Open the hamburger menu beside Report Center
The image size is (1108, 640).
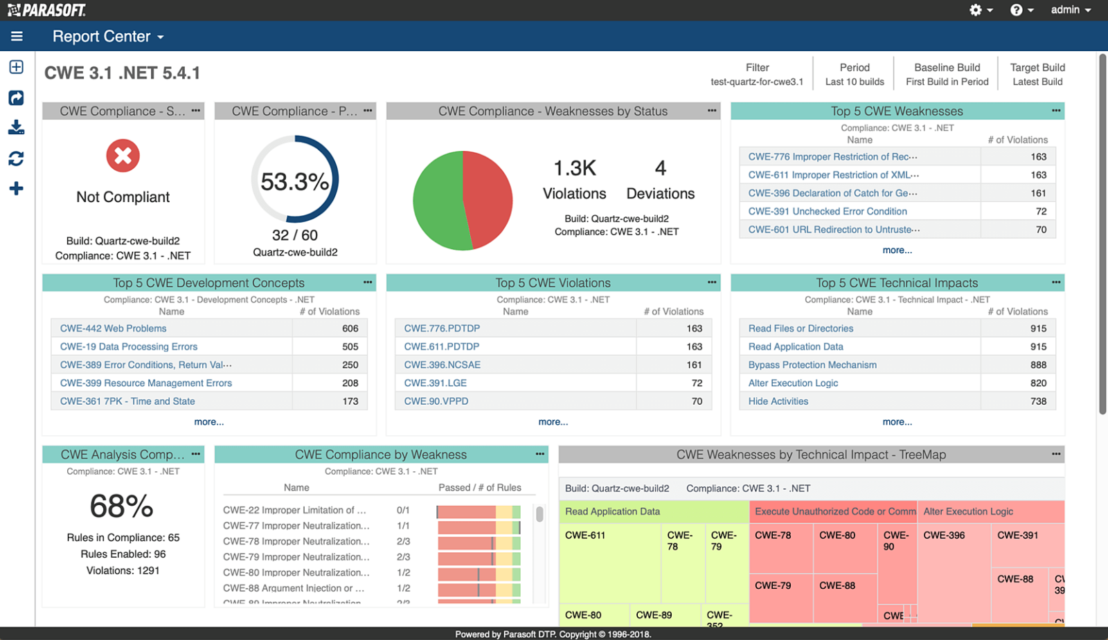coord(17,36)
